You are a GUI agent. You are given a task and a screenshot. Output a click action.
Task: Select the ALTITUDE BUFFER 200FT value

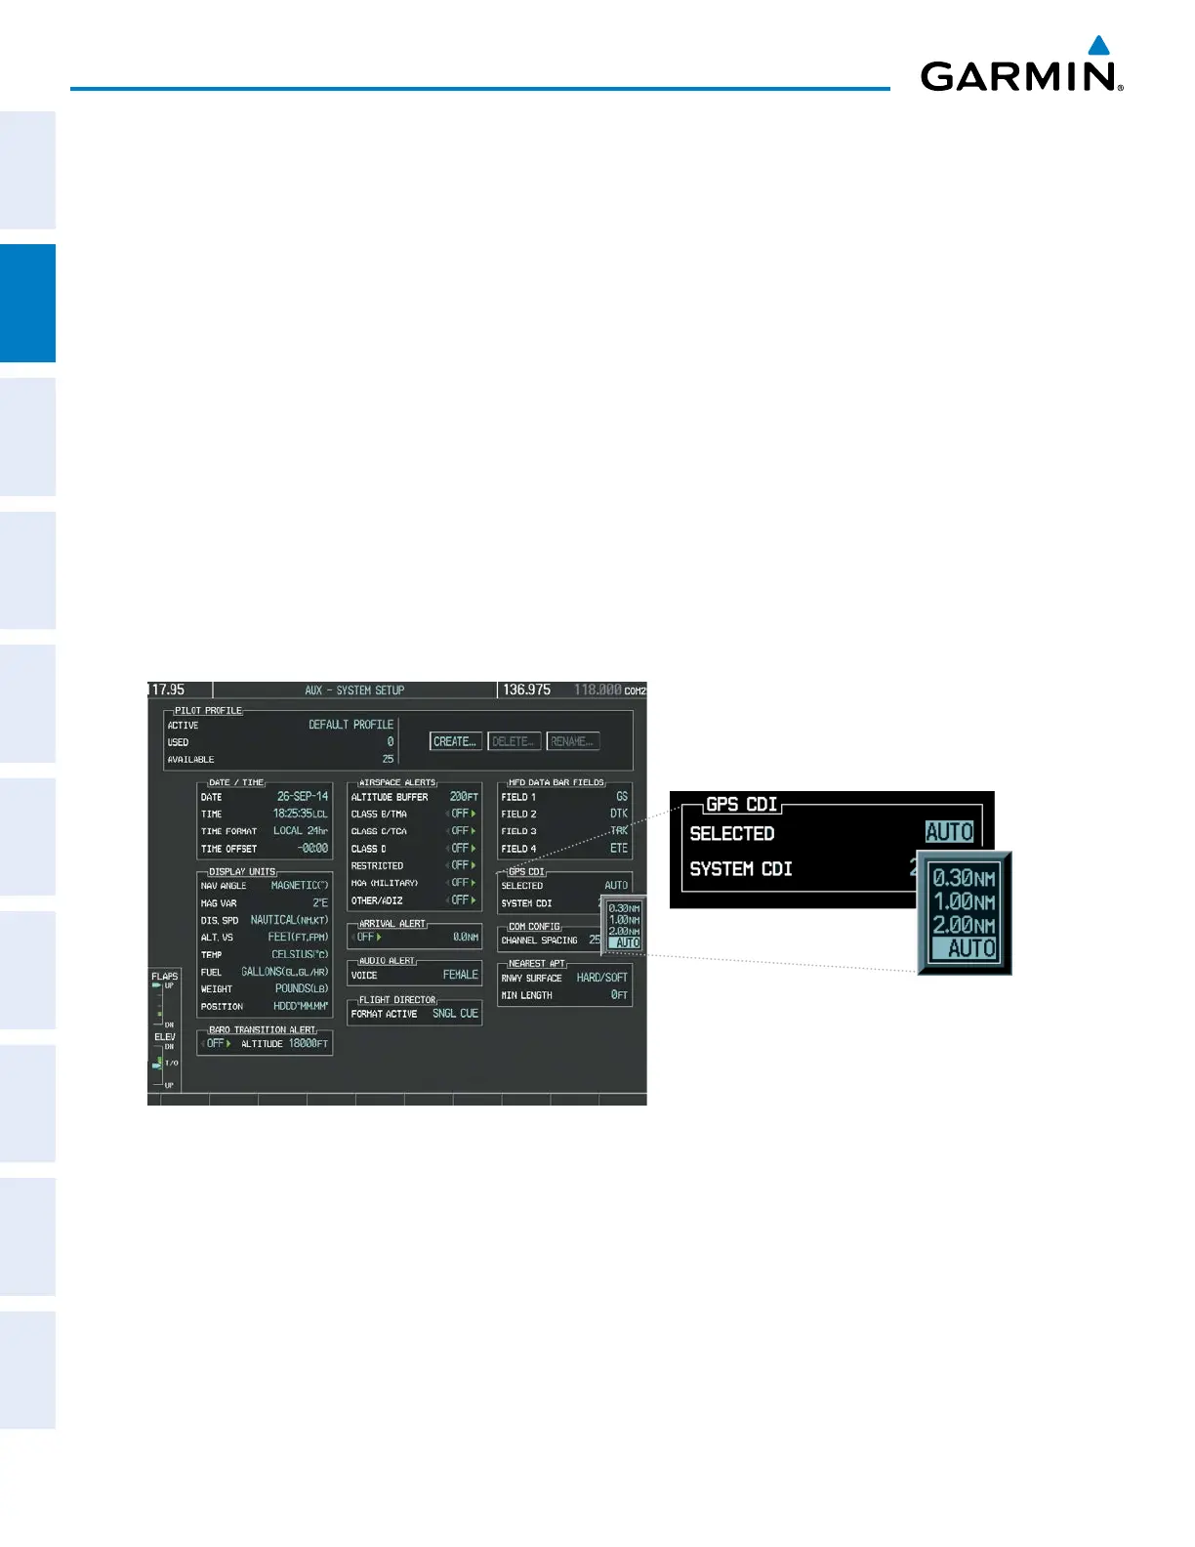(464, 797)
